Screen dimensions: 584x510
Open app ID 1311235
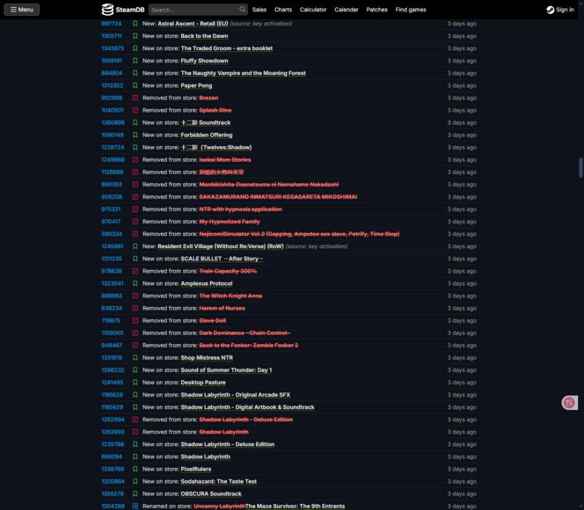pos(112,259)
